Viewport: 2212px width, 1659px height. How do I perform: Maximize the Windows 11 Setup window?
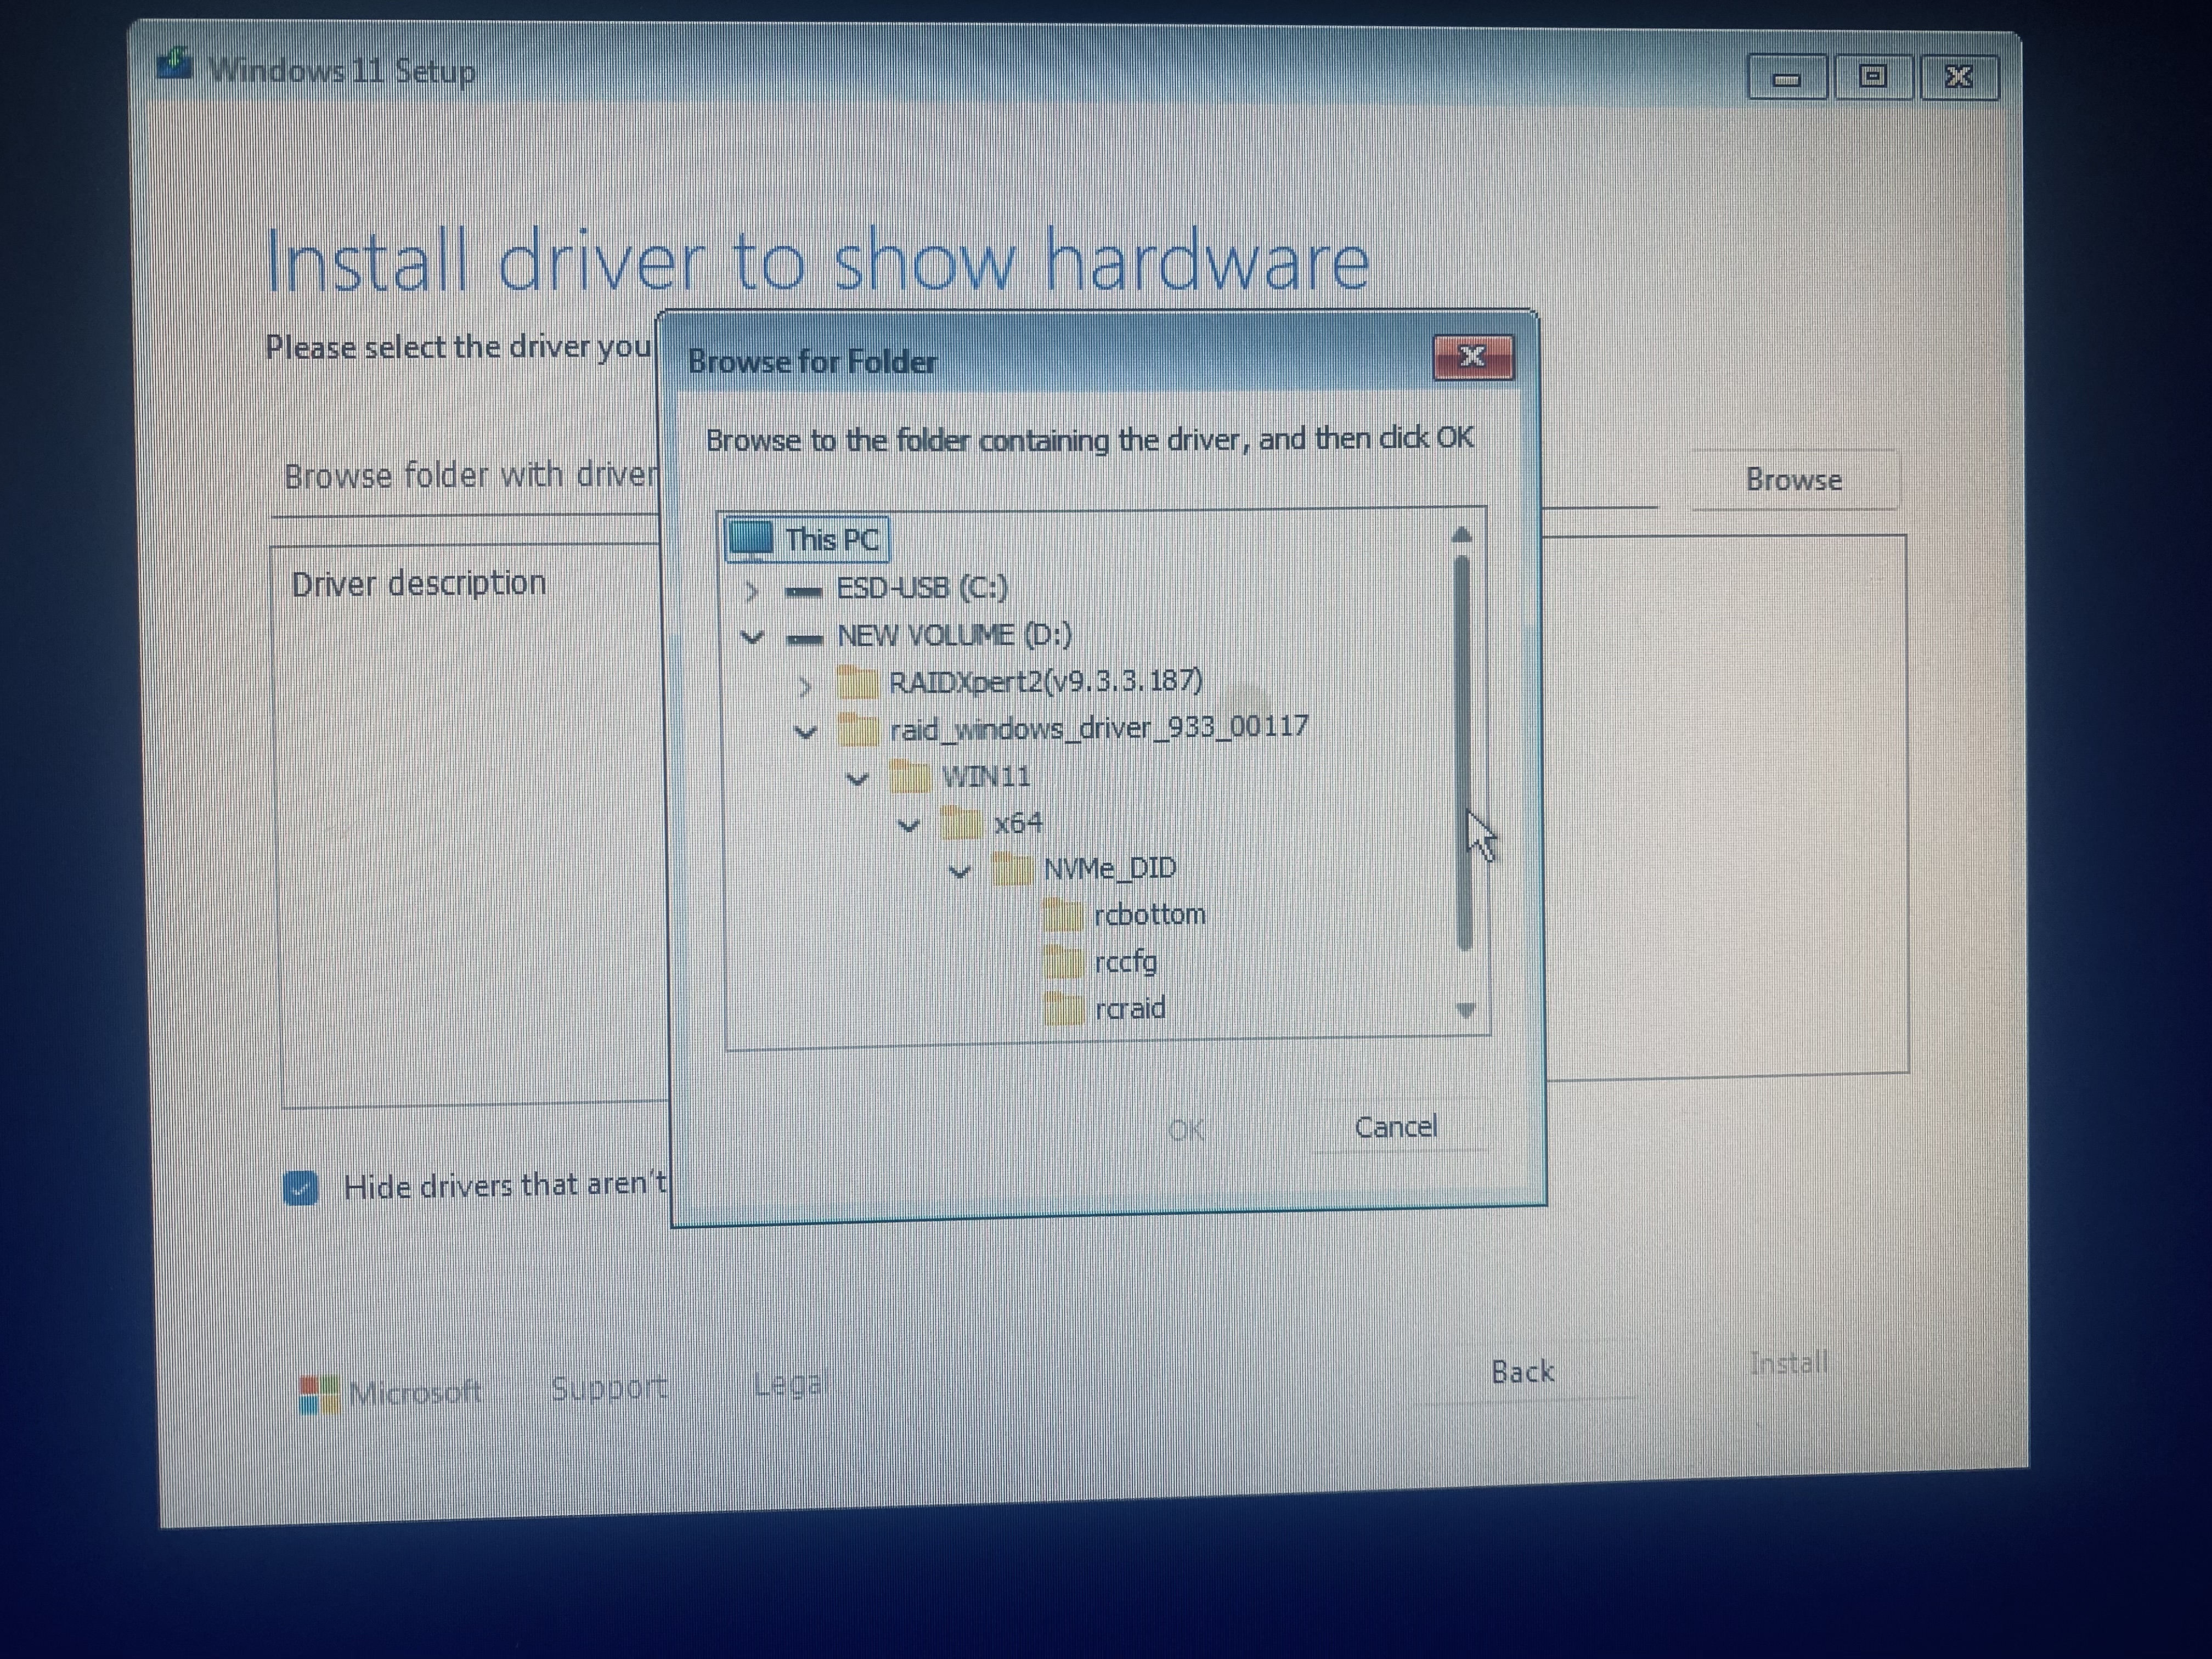tap(1873, 76)
